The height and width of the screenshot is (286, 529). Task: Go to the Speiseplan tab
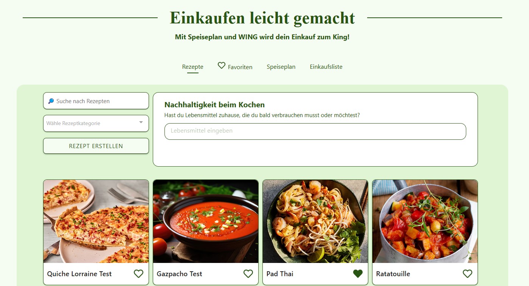(x=281, y=67)
